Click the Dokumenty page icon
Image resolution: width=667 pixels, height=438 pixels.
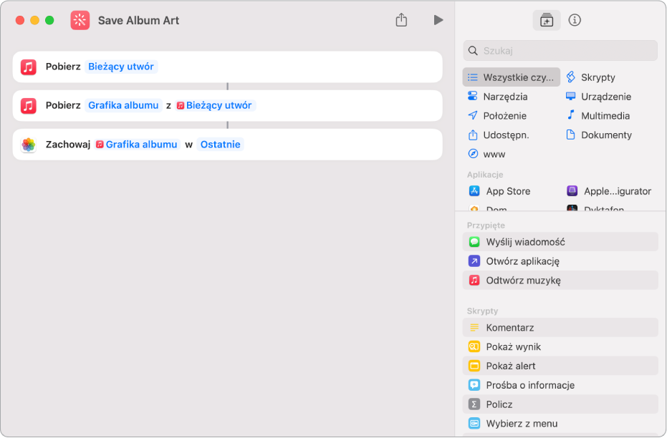click(x=570, y=135)
